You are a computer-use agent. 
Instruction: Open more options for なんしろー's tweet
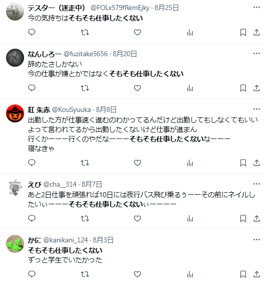(256, 53)
